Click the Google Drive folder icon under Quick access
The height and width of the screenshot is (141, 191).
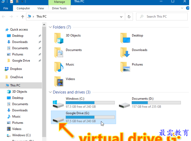click(x=8, y=61)
